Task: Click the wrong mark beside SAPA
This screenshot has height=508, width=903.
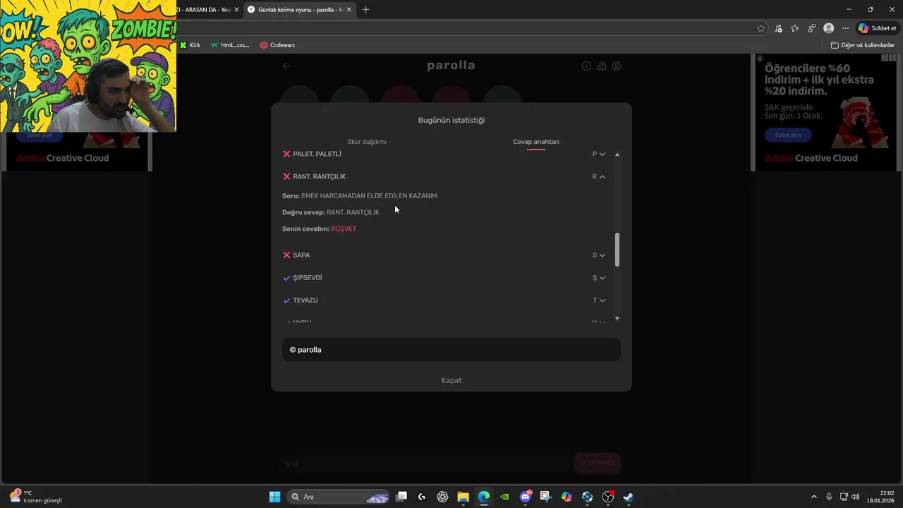Action: coord(286,255)
